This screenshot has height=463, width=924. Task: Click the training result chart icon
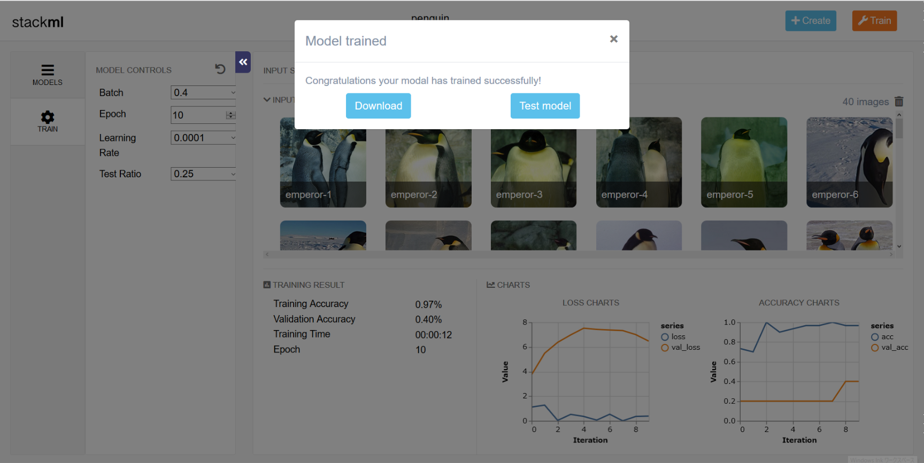pyautogui.click(x=267, y=285)
